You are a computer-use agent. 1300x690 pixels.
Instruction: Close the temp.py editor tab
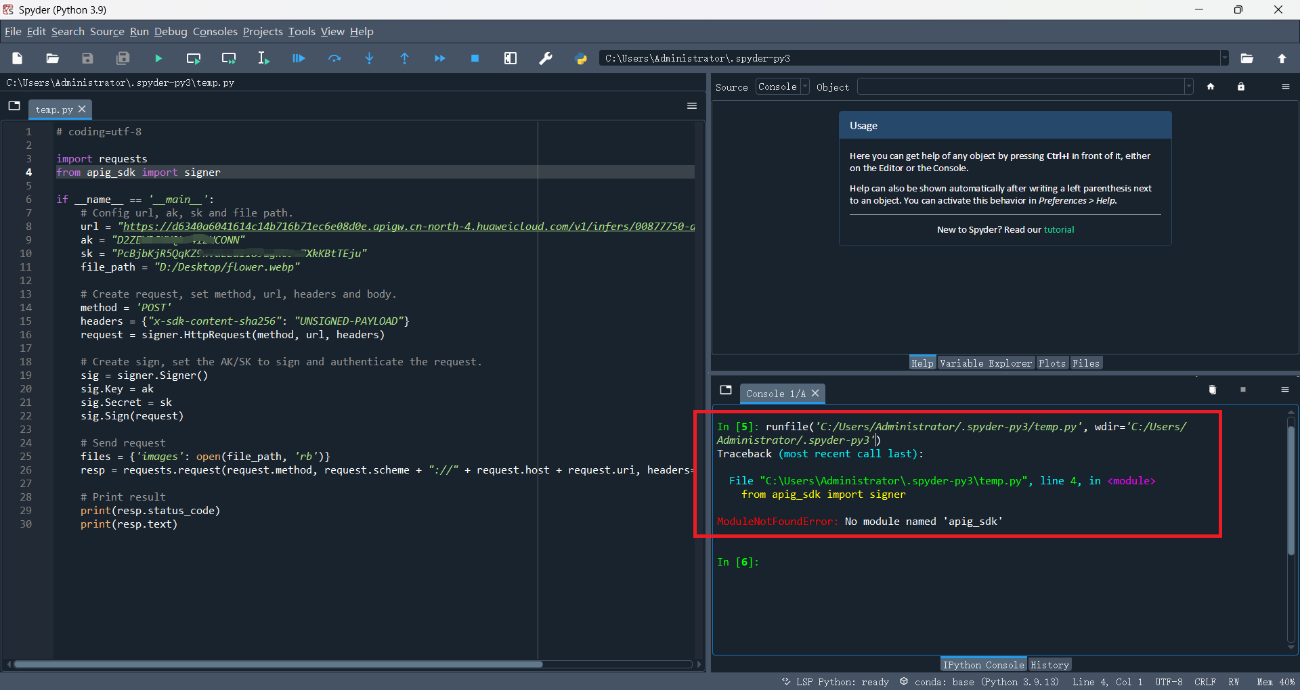pyautogui.click(x=82, y=109)
